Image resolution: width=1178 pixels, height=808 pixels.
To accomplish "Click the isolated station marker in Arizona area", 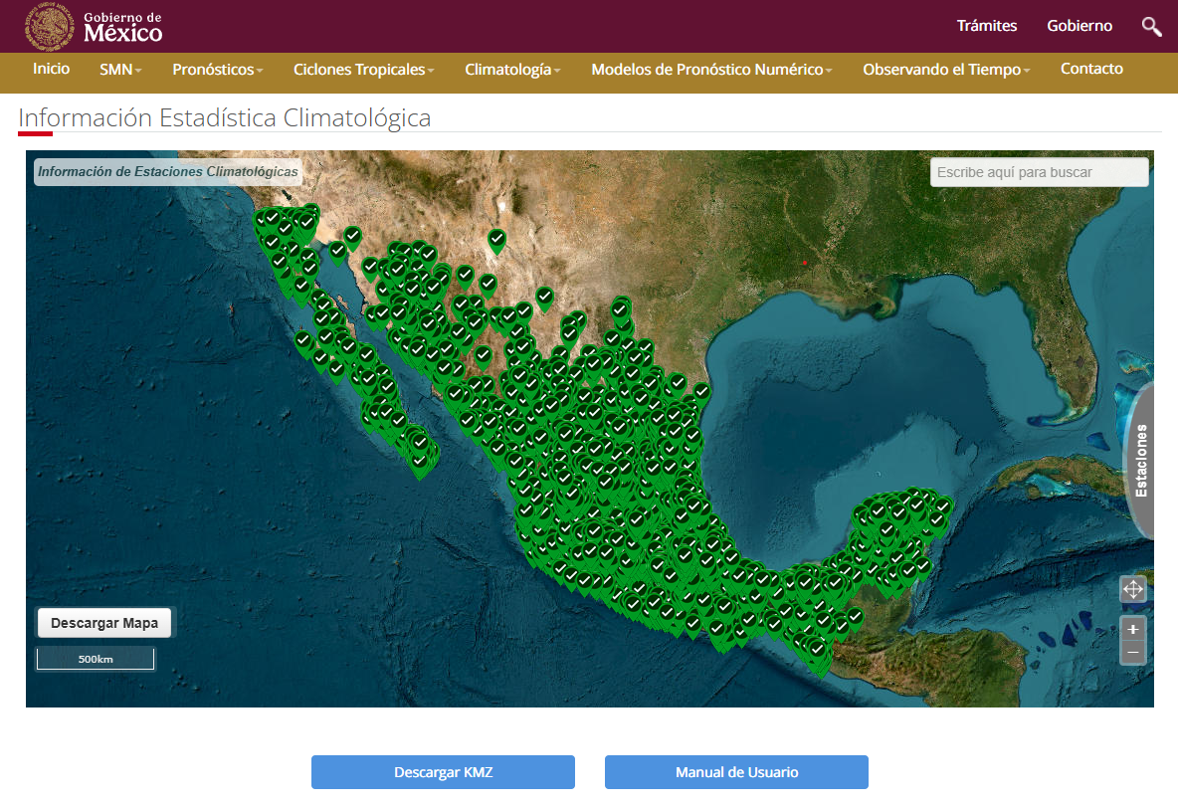I will click(496, 239).
